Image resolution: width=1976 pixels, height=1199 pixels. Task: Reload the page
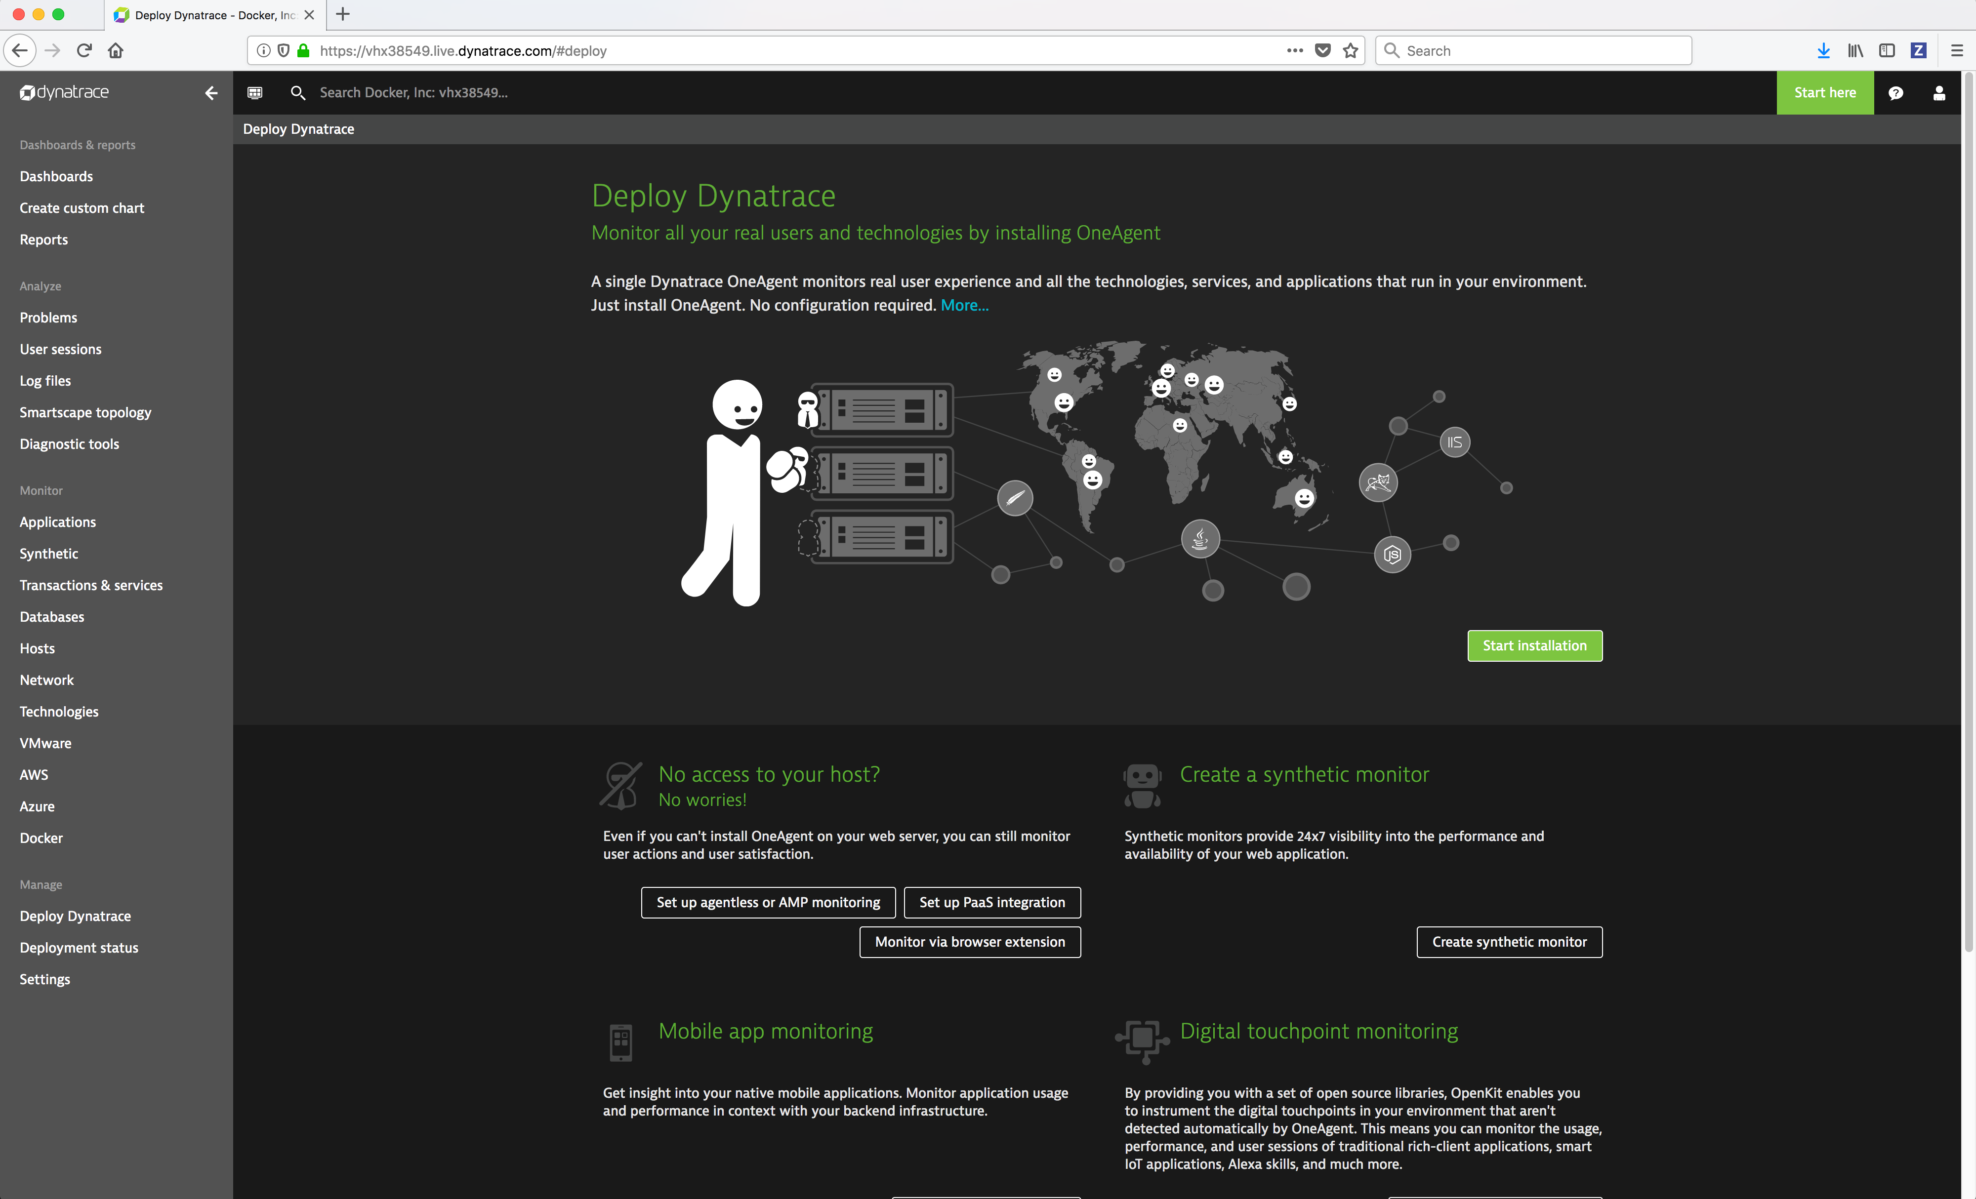(x=84, y=50)
